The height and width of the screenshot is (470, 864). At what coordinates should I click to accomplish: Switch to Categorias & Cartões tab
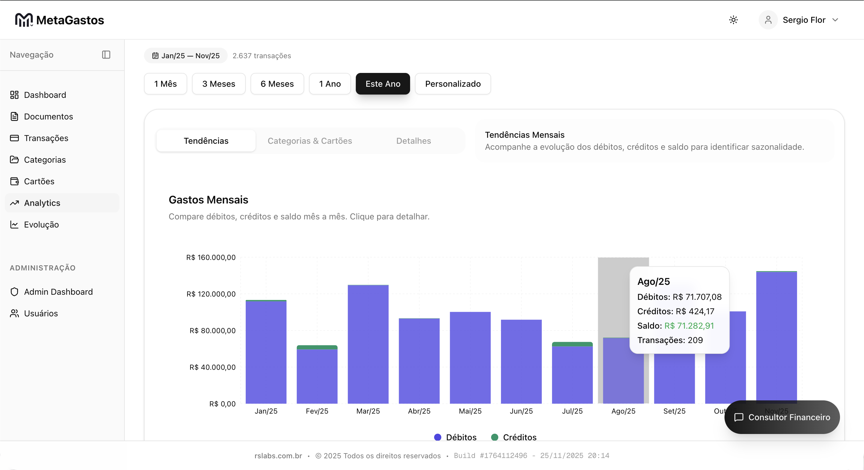(x=310, y=141)
